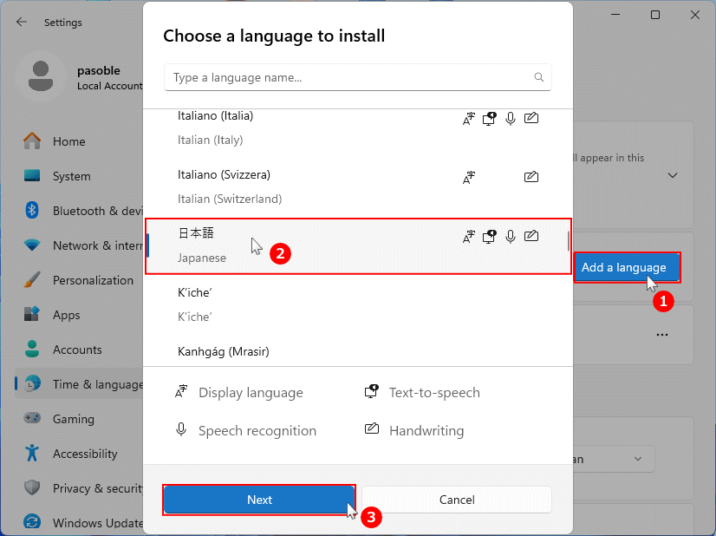
Task: Open Gaming settings via its controller icon
Action: [x=30, y=419]
